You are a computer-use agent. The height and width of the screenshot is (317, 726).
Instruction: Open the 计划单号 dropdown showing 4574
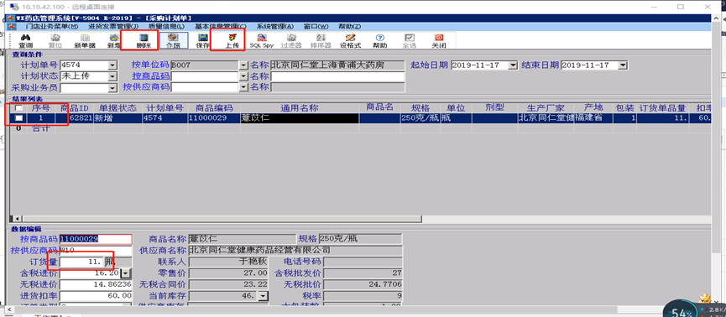[x=112, y=65]
